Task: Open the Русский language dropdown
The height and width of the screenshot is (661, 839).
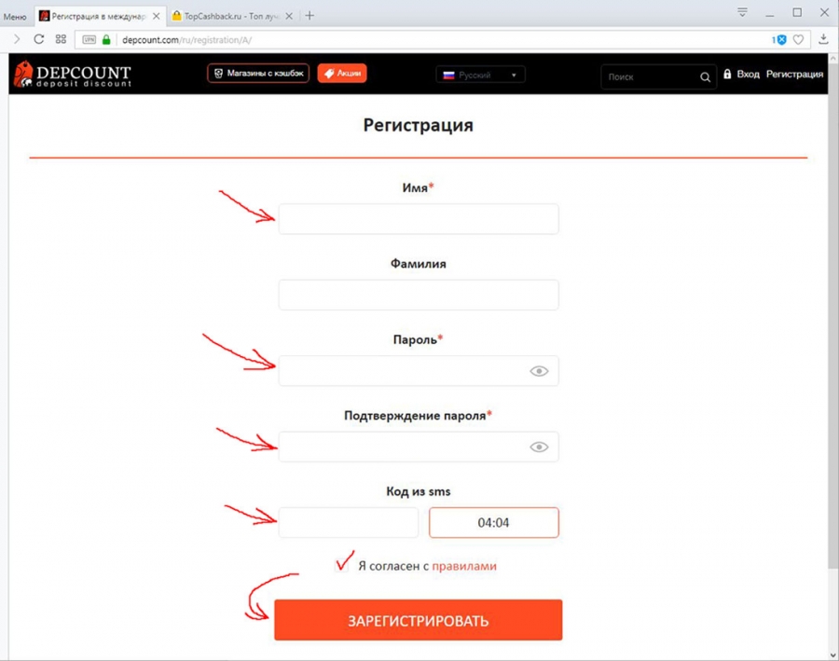Action: click(480, 75)
